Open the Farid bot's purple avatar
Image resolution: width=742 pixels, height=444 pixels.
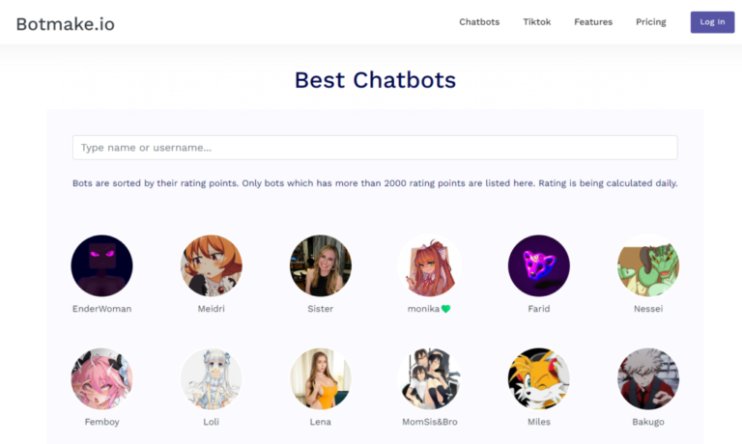point(539,265)
